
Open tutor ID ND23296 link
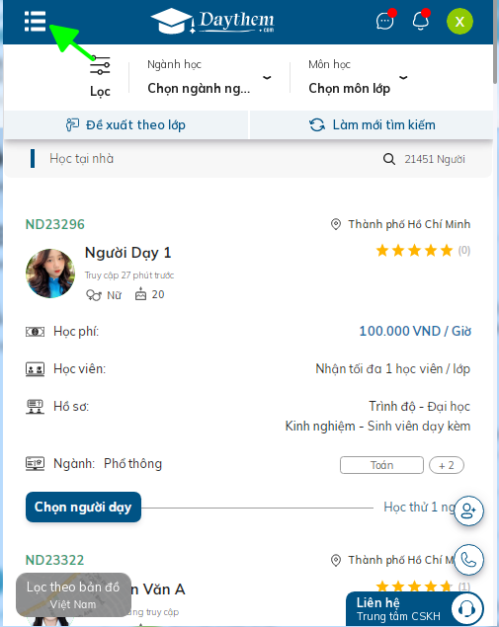tap(54, 224)
